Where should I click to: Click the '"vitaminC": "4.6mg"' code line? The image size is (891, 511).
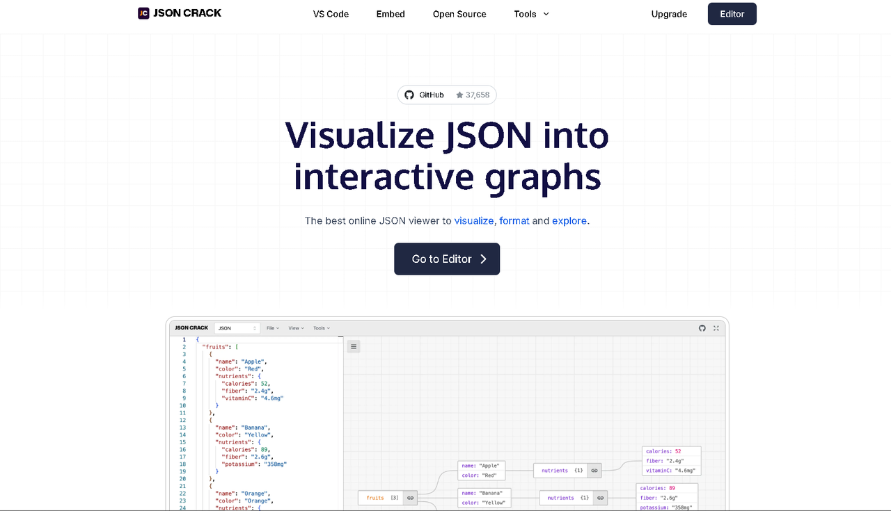coord(252,398)
